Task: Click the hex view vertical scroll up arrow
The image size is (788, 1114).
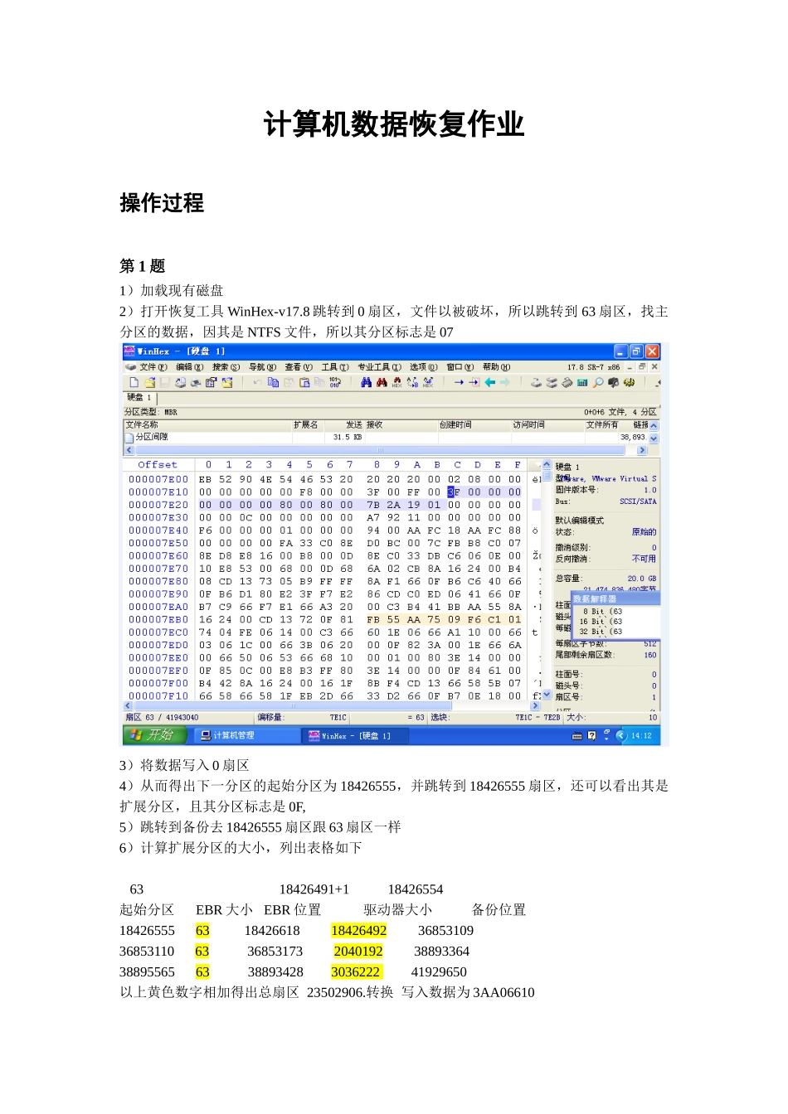Action: click(547, 464)
